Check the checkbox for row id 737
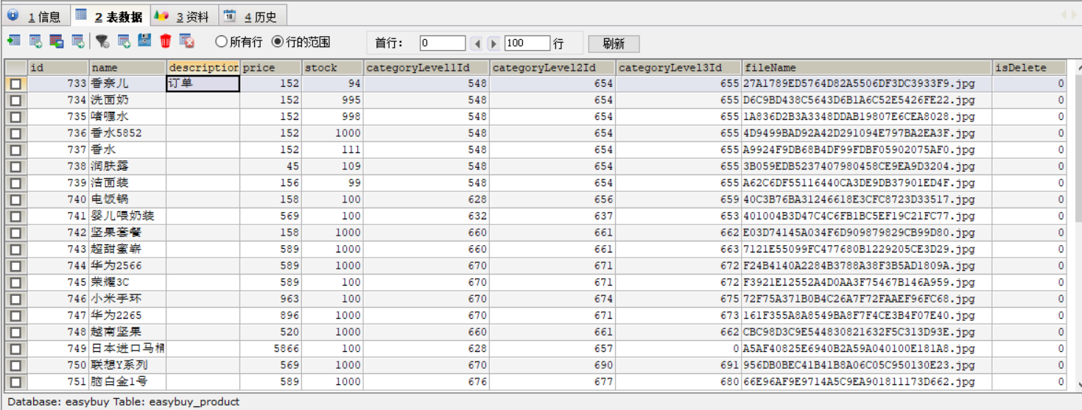1082x410 pixels. click(15, 150)
